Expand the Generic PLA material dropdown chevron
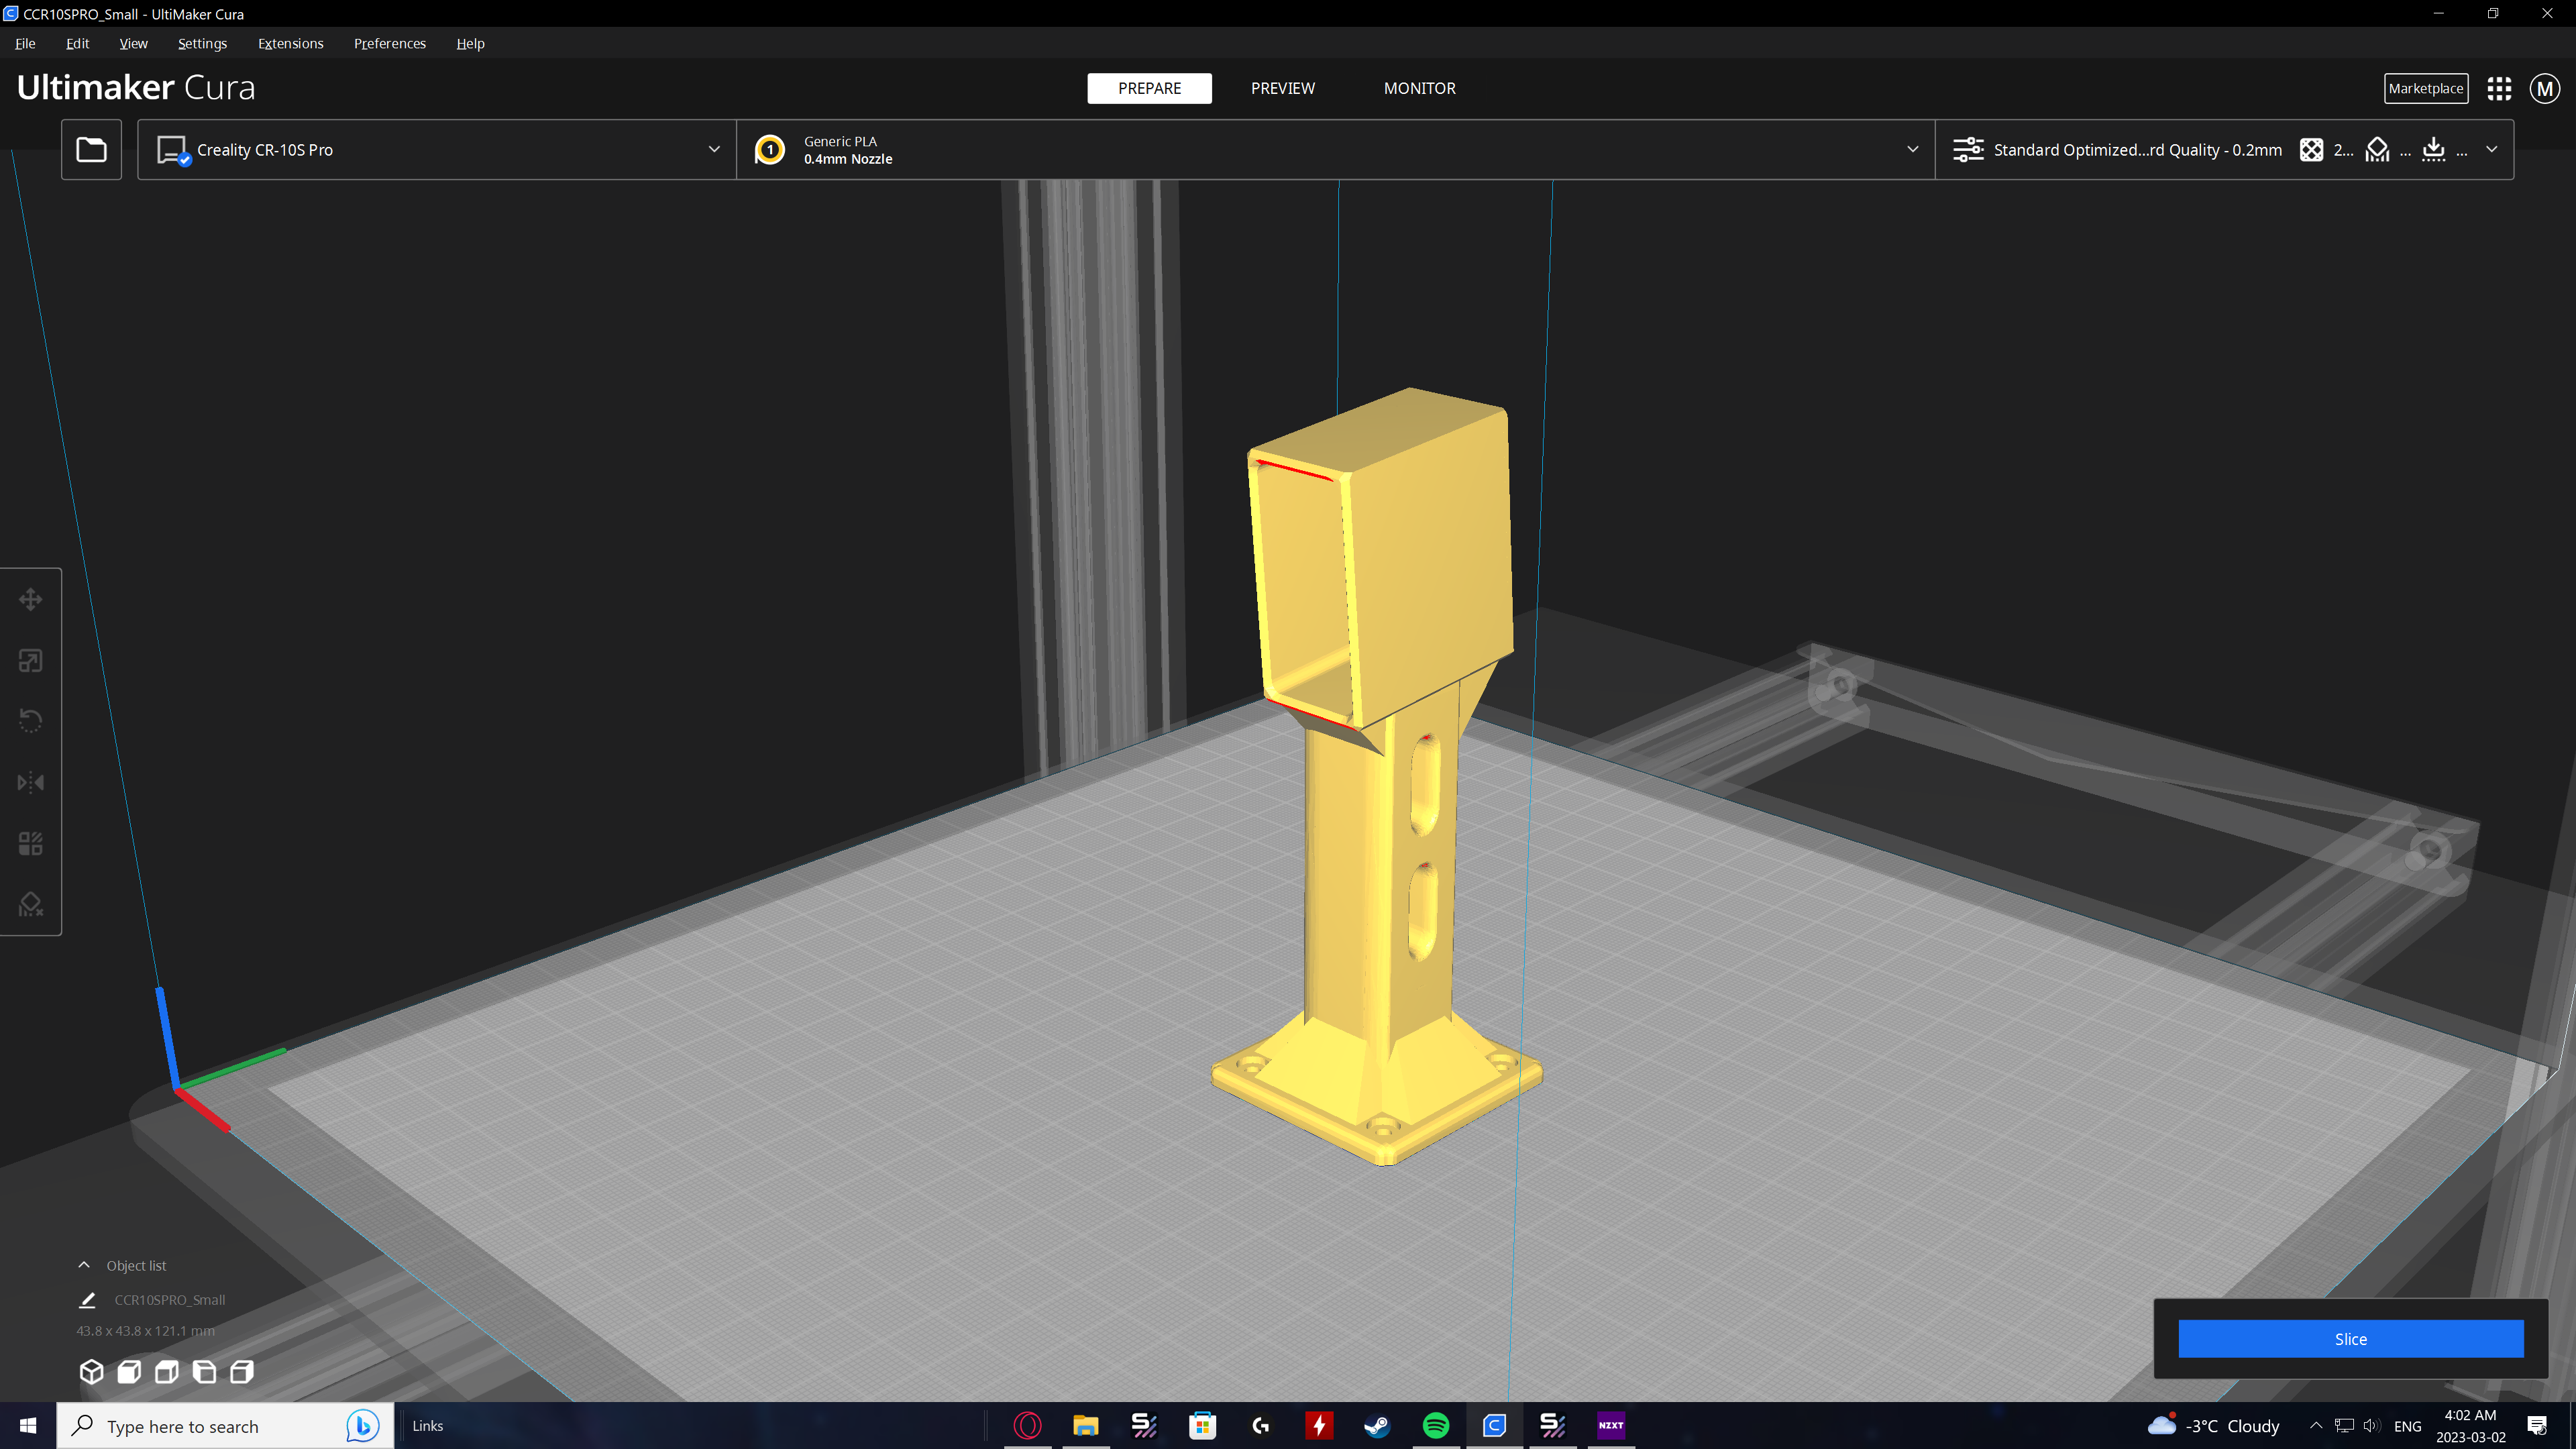This screenshot has width=2576, height=1449. point(1912,150)
